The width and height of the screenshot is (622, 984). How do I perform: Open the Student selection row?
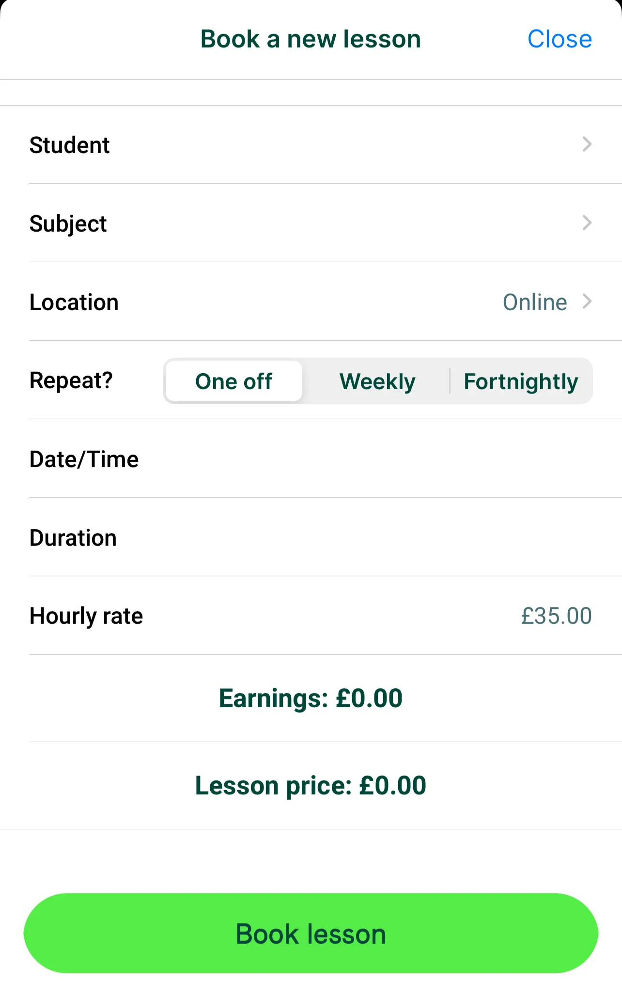311,144
